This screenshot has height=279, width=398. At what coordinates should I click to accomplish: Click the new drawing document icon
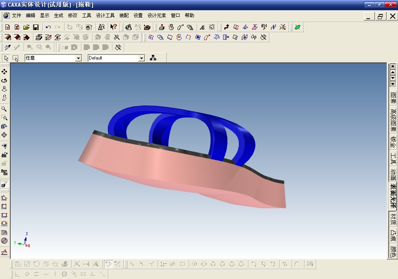[x=17, y=27]
